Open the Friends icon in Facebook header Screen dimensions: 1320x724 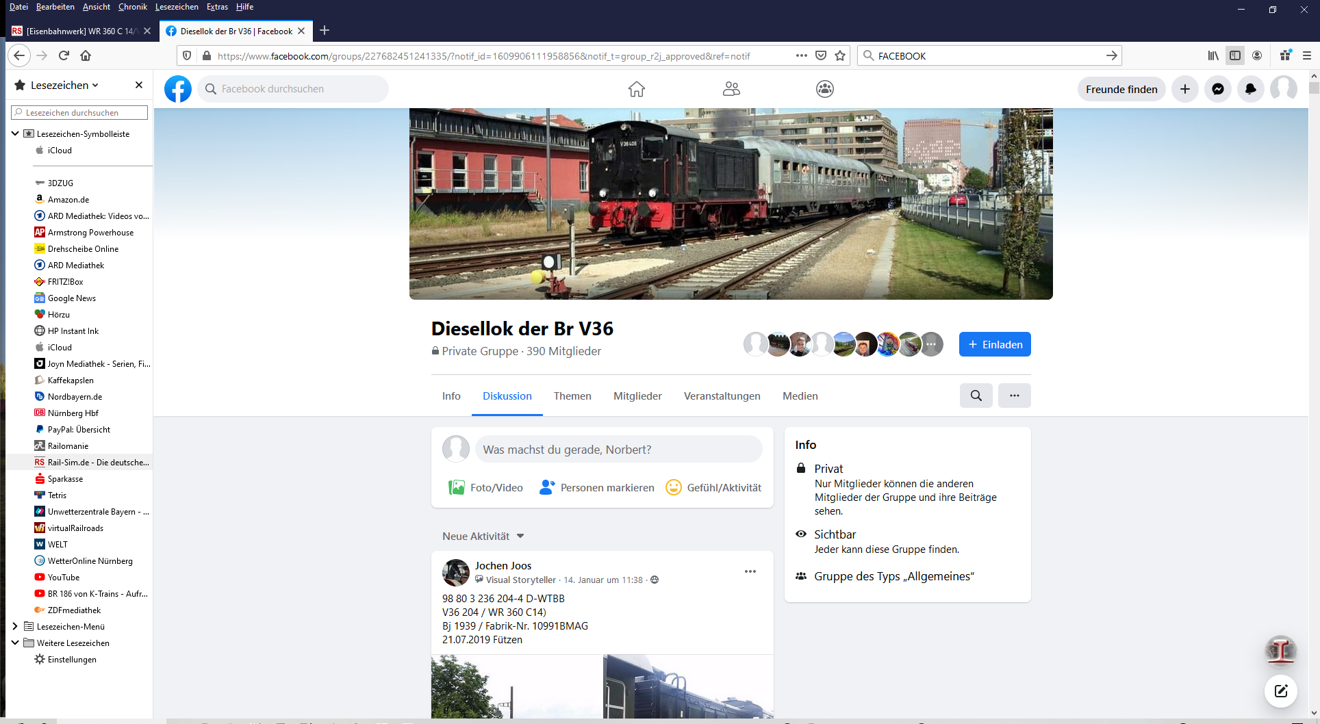click(731, 89)
